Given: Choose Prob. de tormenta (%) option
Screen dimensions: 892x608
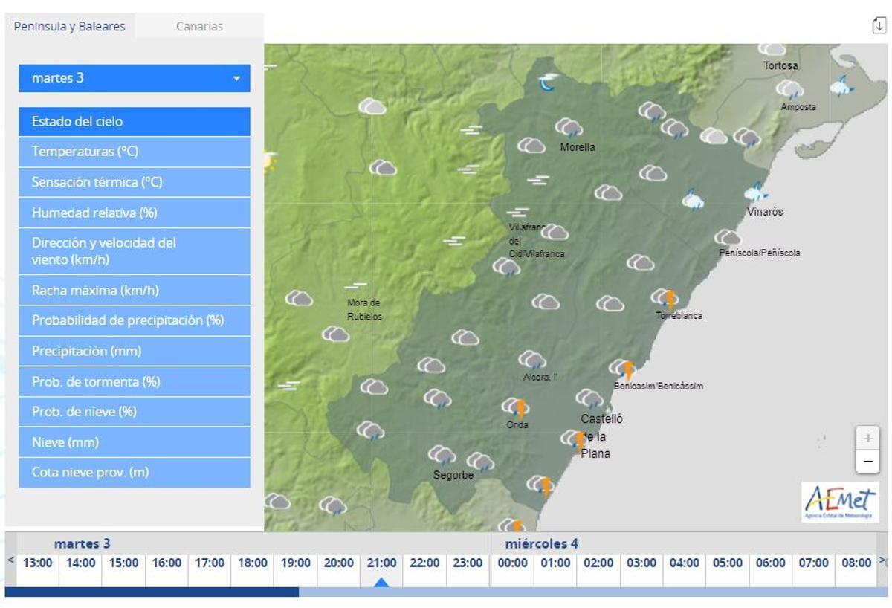Looking at the screenshot, I should (x=134, y=381).
